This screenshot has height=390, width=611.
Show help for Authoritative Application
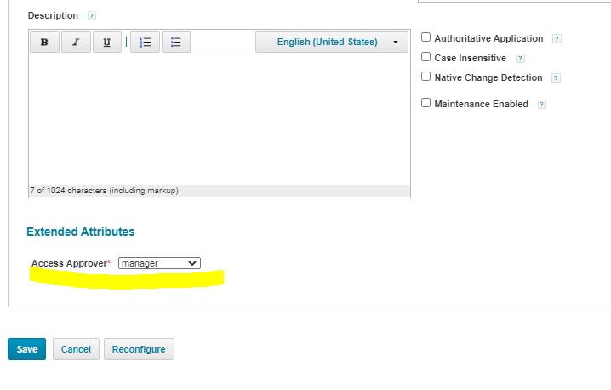pyautogui.click(x=557, y=39)
